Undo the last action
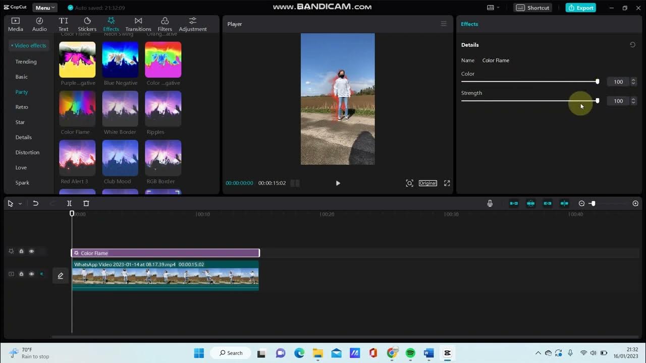This screenshot has height=363, width=646. tap(35, 203)
